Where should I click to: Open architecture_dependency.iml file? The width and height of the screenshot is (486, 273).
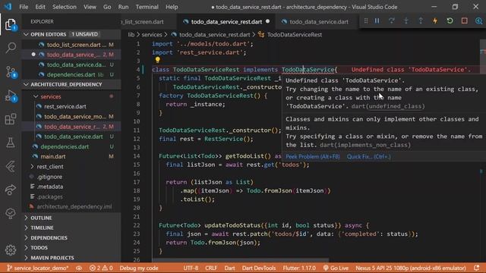click(x=74, y=206)
